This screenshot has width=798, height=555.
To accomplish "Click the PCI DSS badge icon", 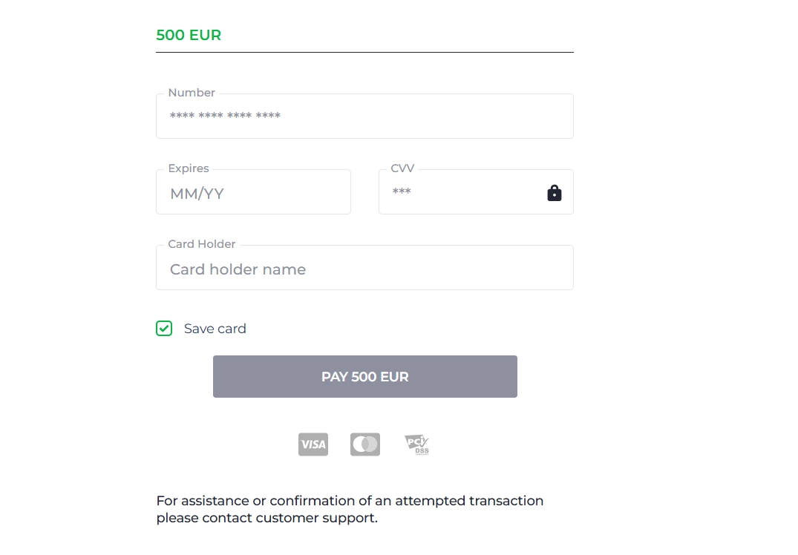I will (x=416, y=444).
